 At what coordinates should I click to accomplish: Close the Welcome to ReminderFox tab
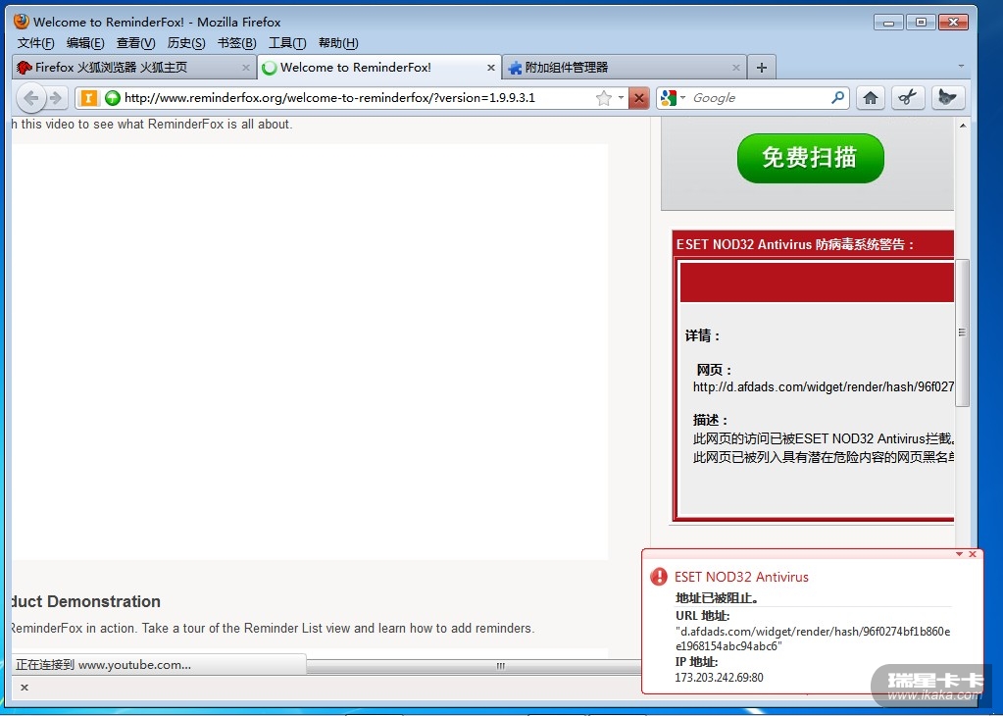tap(490, 67)
